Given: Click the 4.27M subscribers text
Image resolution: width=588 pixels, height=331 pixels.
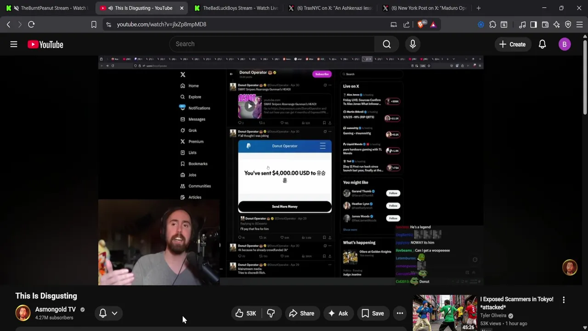Looking at the screenshot, I should coord(54,318).
